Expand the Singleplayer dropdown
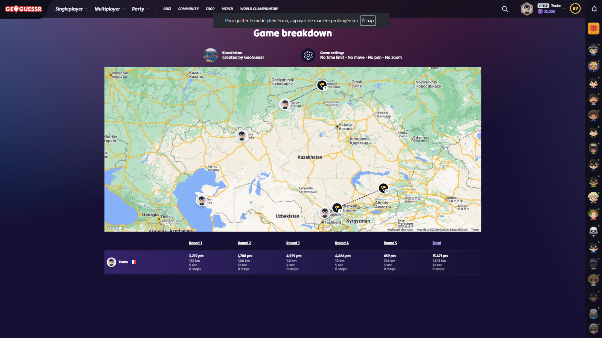 tap(71, 9)
